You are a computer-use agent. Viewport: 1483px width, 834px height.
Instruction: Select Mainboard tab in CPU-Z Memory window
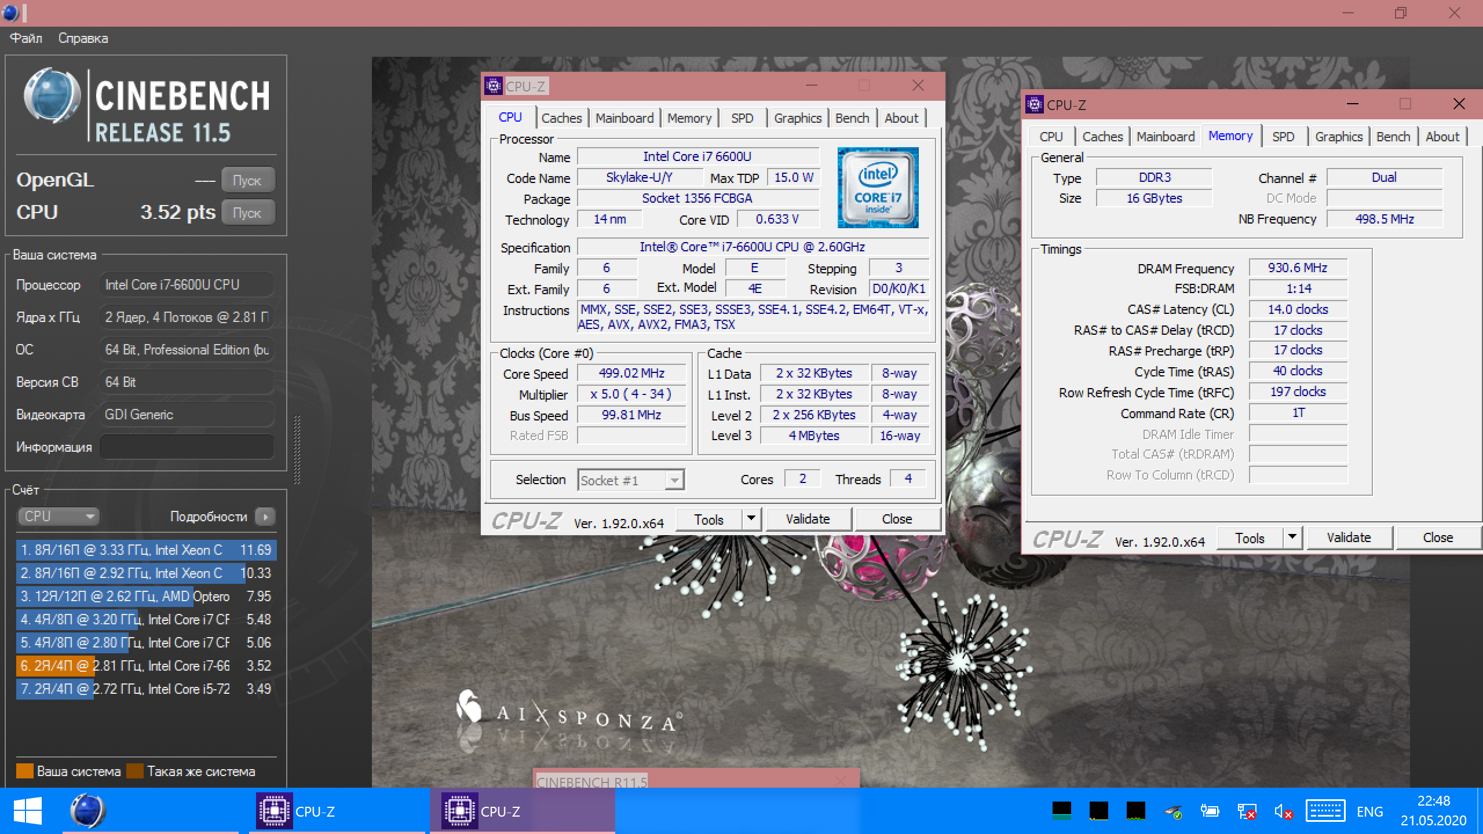(x=1166, y=137)
